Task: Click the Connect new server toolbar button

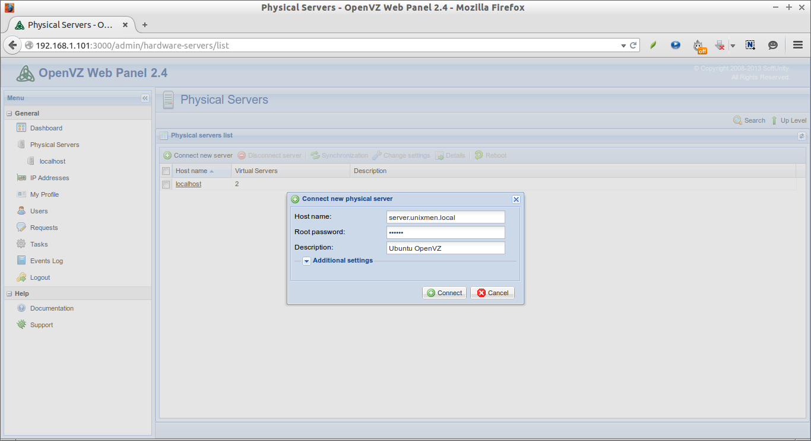Action: coord(198,155)
